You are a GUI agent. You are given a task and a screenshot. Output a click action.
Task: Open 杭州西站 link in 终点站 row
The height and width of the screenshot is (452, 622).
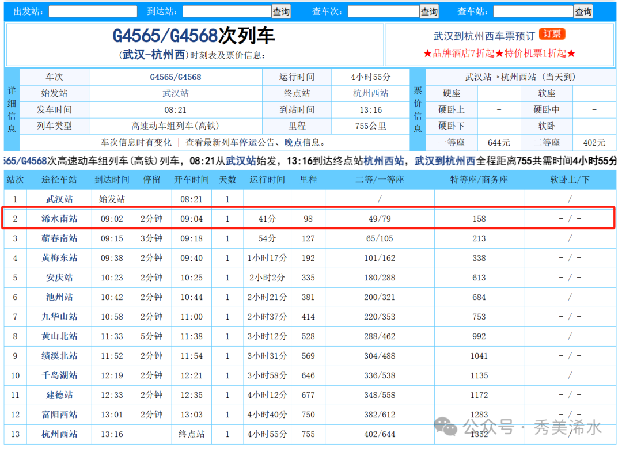[x=371, y=94]
